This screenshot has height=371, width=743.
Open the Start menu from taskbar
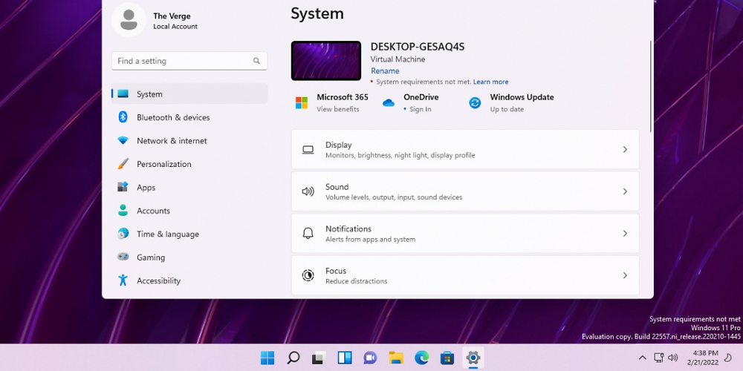click(x=267, y=358)
